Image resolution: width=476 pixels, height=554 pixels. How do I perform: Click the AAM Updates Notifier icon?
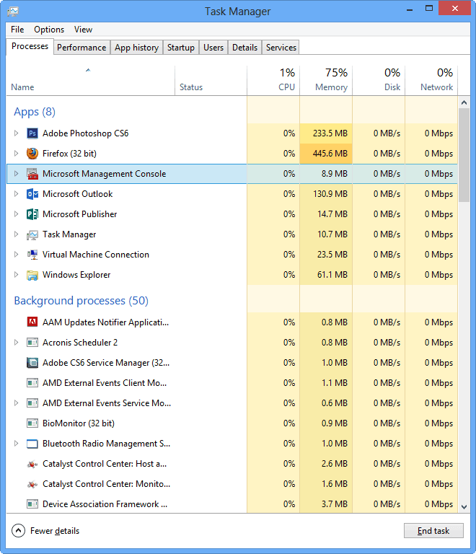32,322
